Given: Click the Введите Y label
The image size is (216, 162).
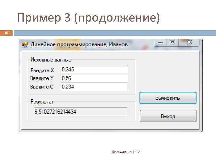Looking at the screenshot, I should (42, 78).
